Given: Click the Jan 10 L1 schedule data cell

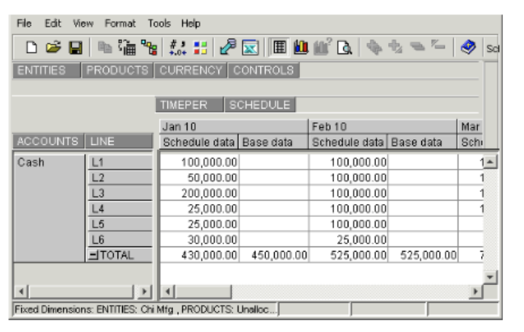Looking at the screenshot, I should click(197, 162).
